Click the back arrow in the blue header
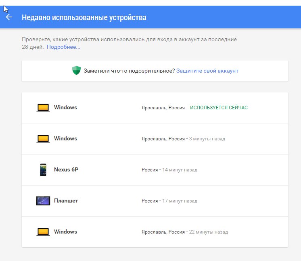 point(9,17)
